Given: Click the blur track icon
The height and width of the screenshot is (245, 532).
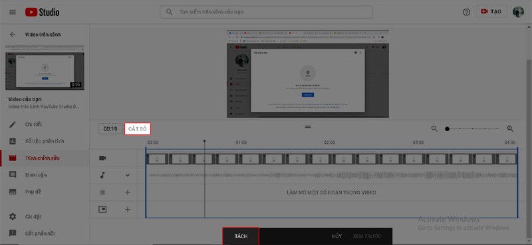Looking at the screenshot, I should click(x=102, y=192).
